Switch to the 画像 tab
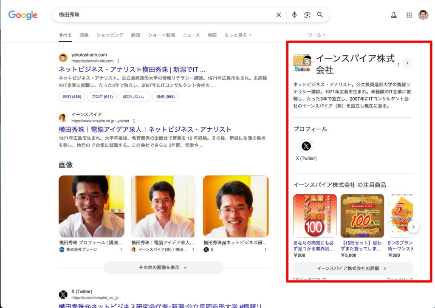Screen dimensions: 435x308 [84, 35]
